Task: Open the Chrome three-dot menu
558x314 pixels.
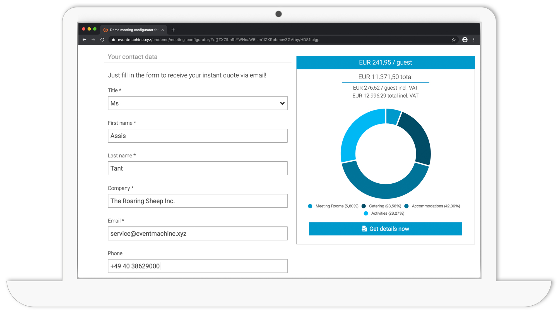Action: click(474, 40)
